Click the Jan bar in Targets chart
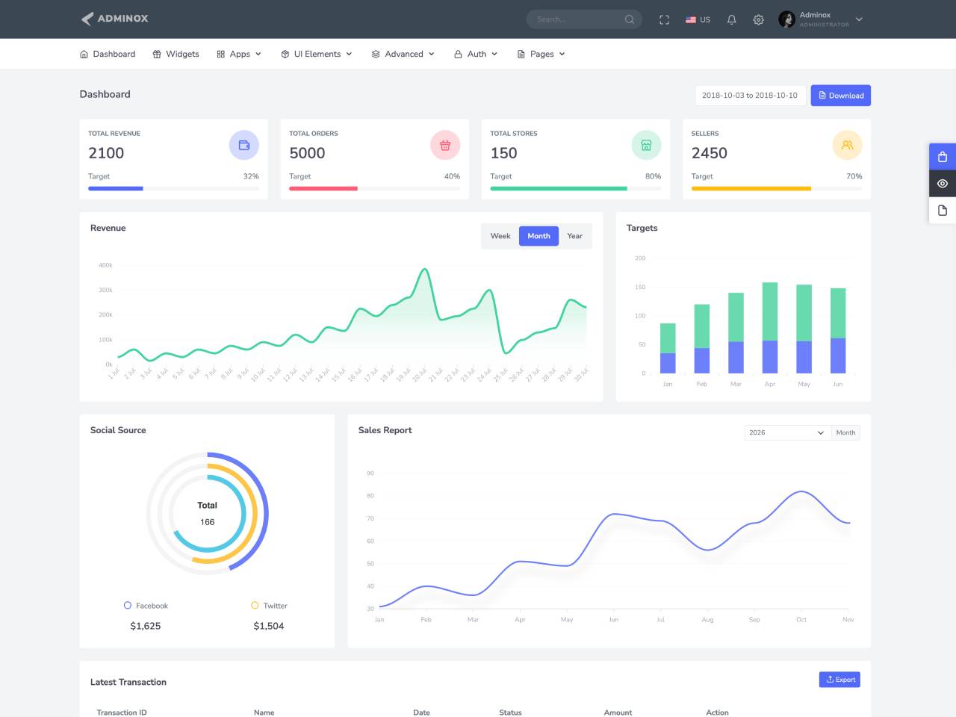This screenshot has height=717, width=956. [x=668, y=348]
